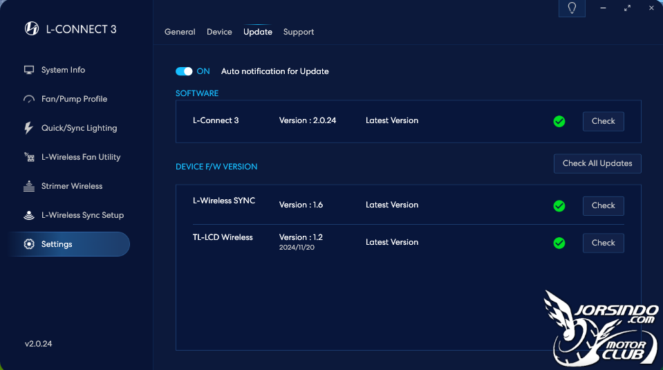This screenshot has height=370, width=663.
Task: Click Version : 1.6 text
Action: 301,205
